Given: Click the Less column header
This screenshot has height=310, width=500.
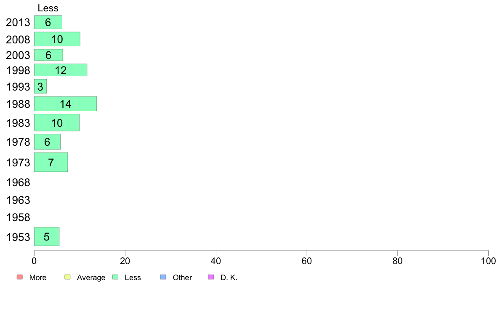Looking at the screenshot, I should coord(48,8).
